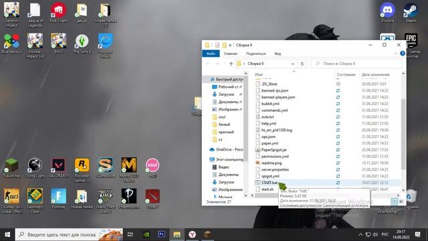Image resolution: width=428 pixels, height=241 pixels.
Task: Open the TLauncher desktop icon
Action: click(x=11, y=168)
